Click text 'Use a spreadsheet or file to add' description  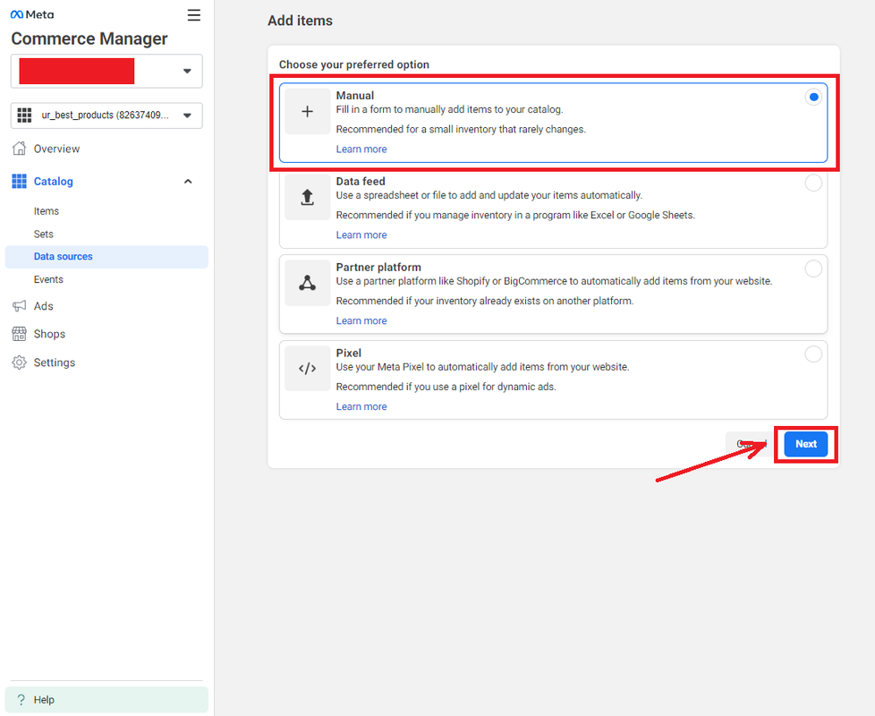[x=488, y=195]
